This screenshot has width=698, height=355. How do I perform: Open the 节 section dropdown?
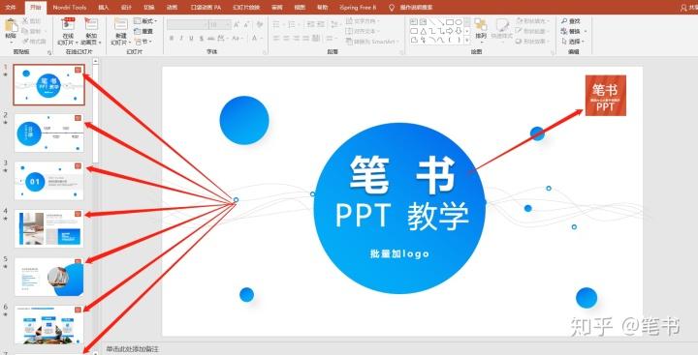[x=143, y=42]
